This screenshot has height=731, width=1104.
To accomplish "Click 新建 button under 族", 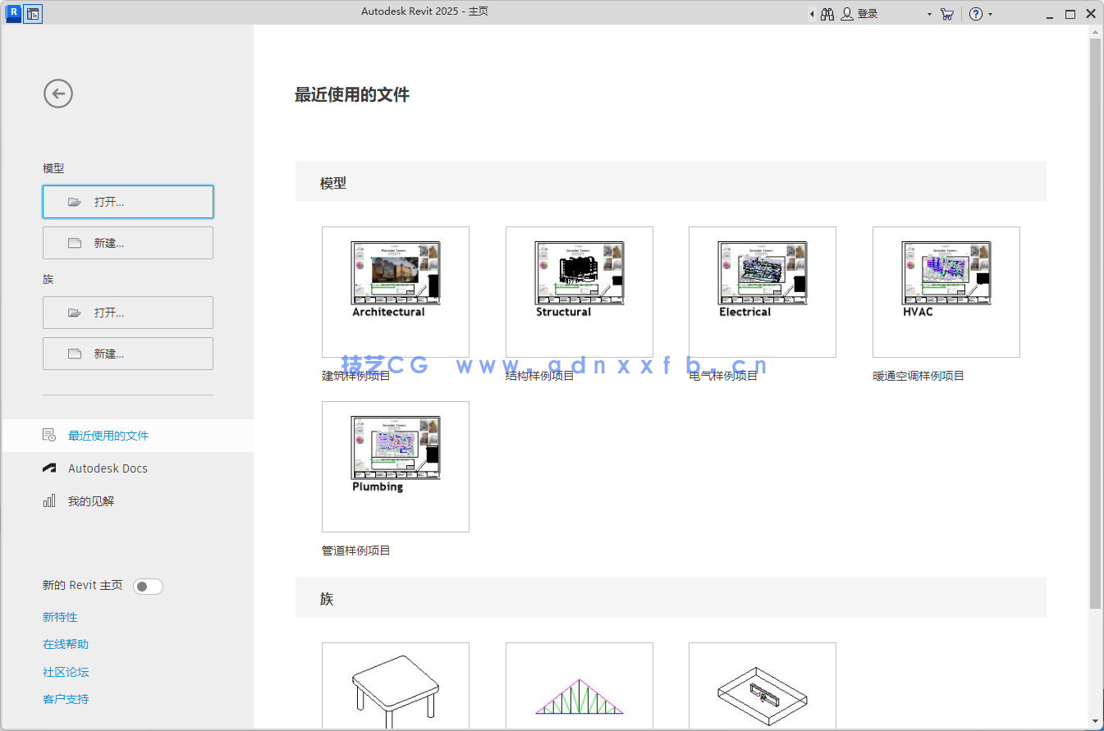I will 127,353.
